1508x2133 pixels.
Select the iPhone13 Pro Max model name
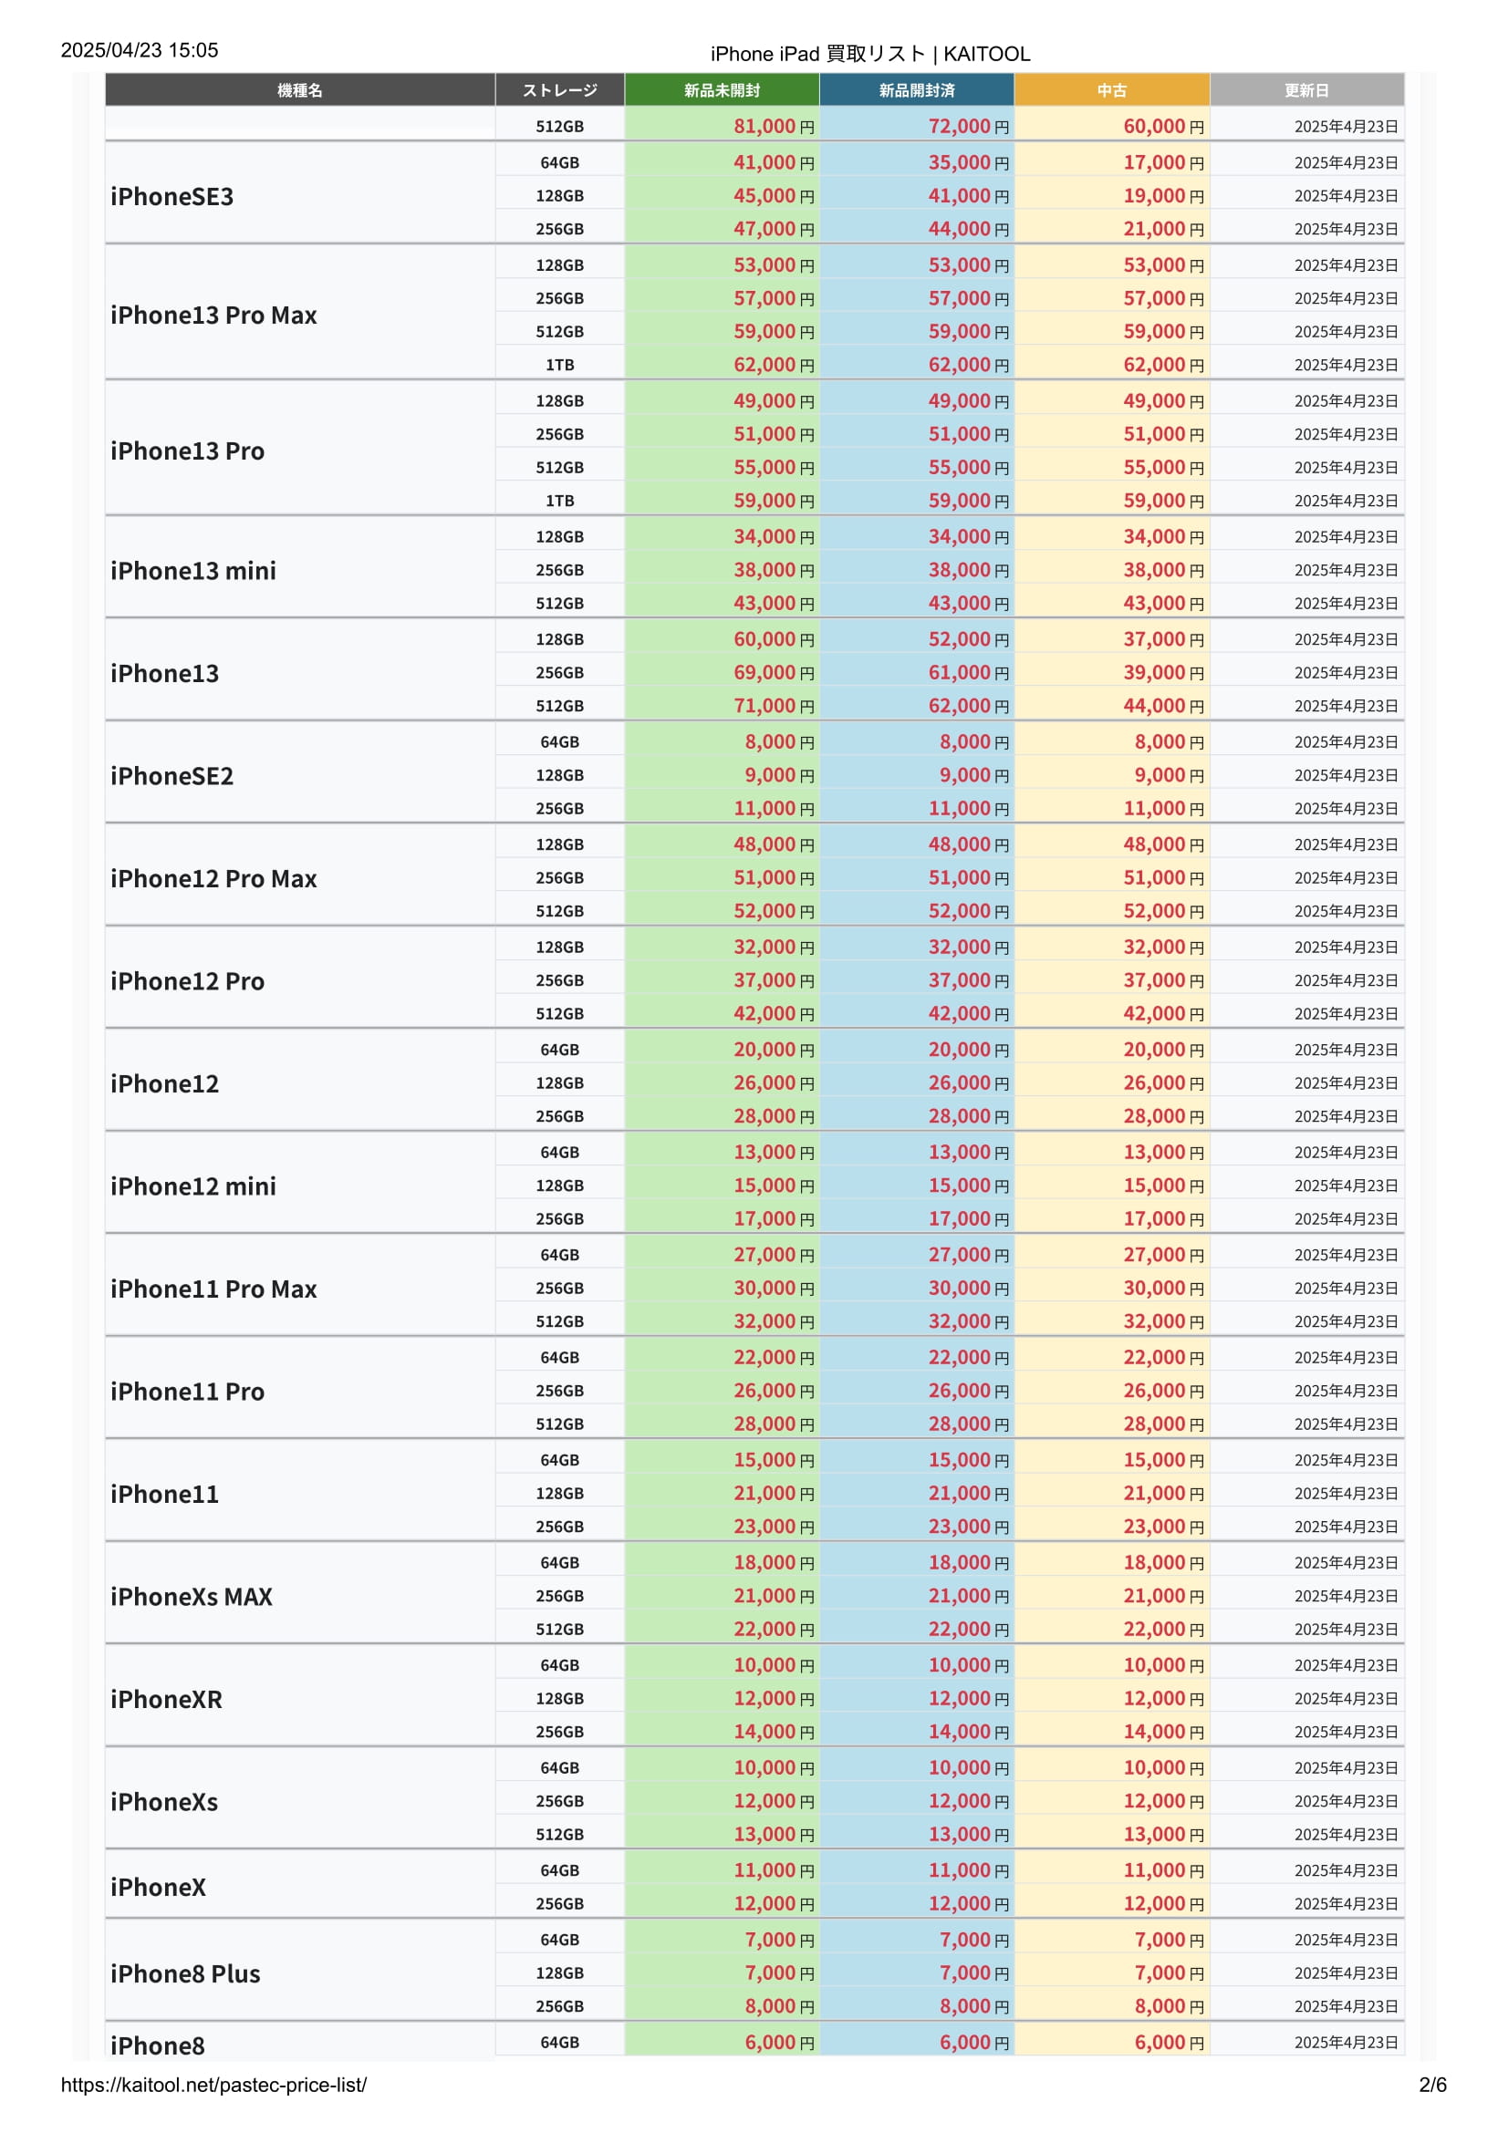coord(213,315)
